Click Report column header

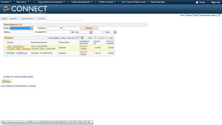click(x=10, y=42)
